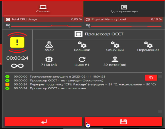
Task: Click the Total CPU Usage monitor icon
Action: [8, 19]
